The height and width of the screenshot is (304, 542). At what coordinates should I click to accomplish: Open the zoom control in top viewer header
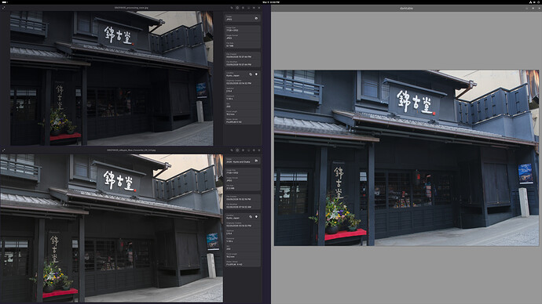point(232,8)
